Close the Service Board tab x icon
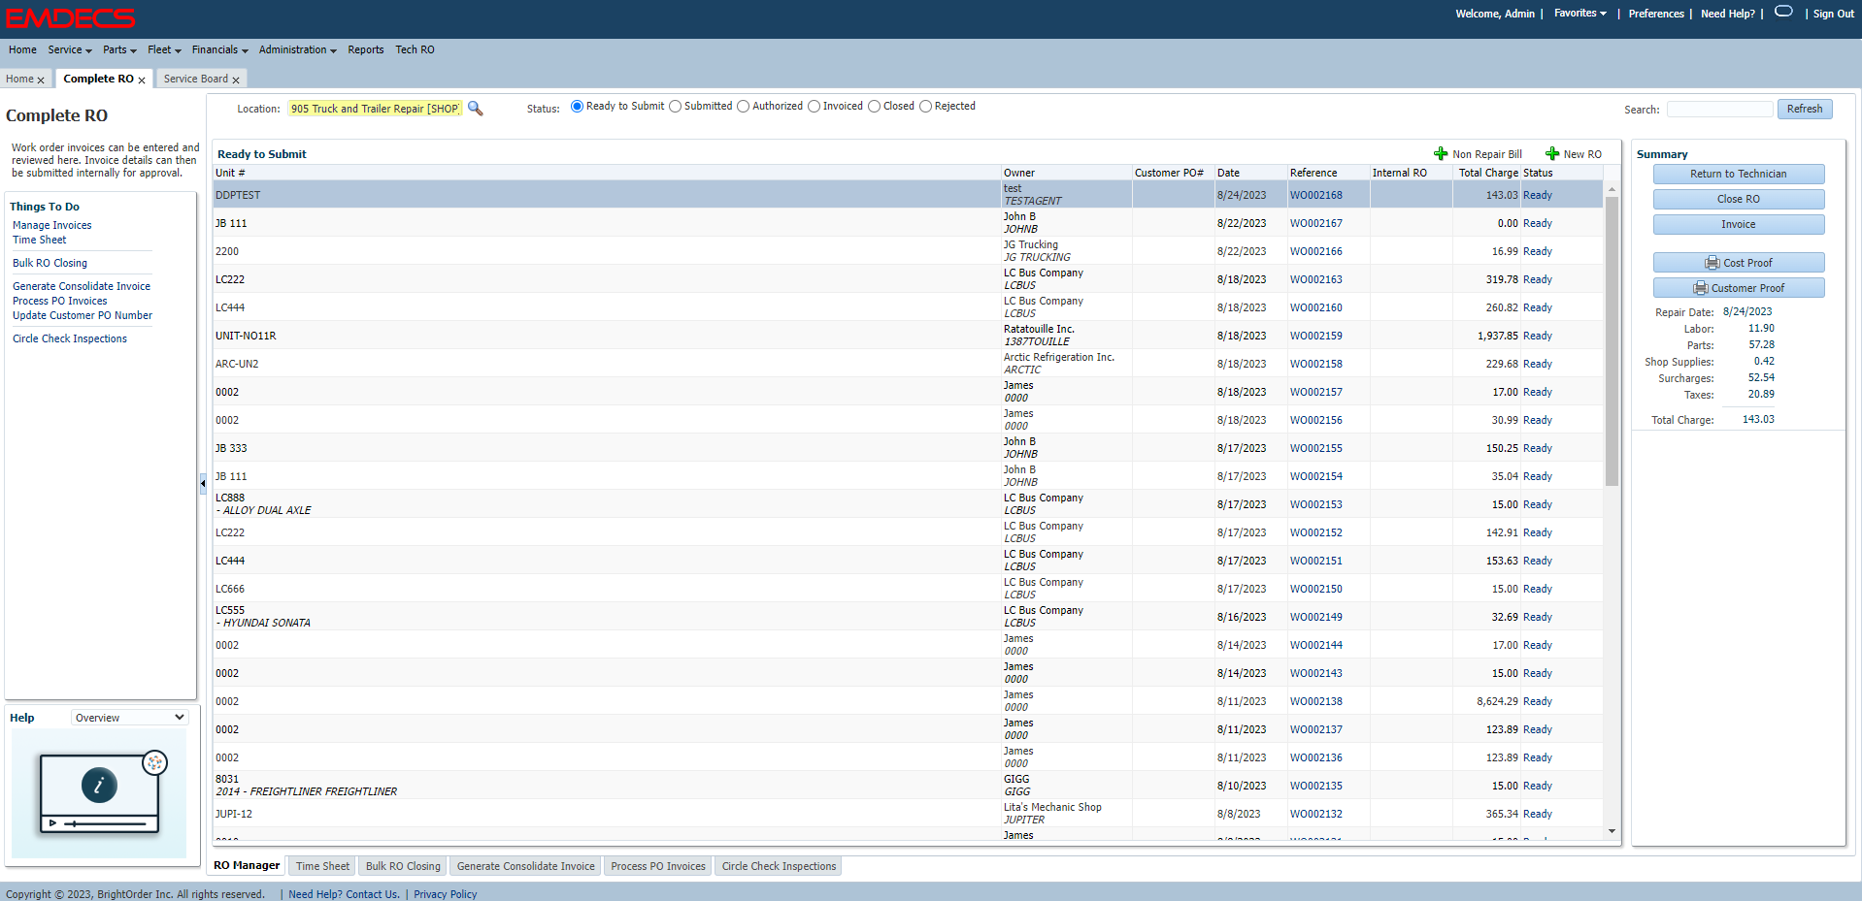The image size is (1862, 901). (x=236, y=80)
